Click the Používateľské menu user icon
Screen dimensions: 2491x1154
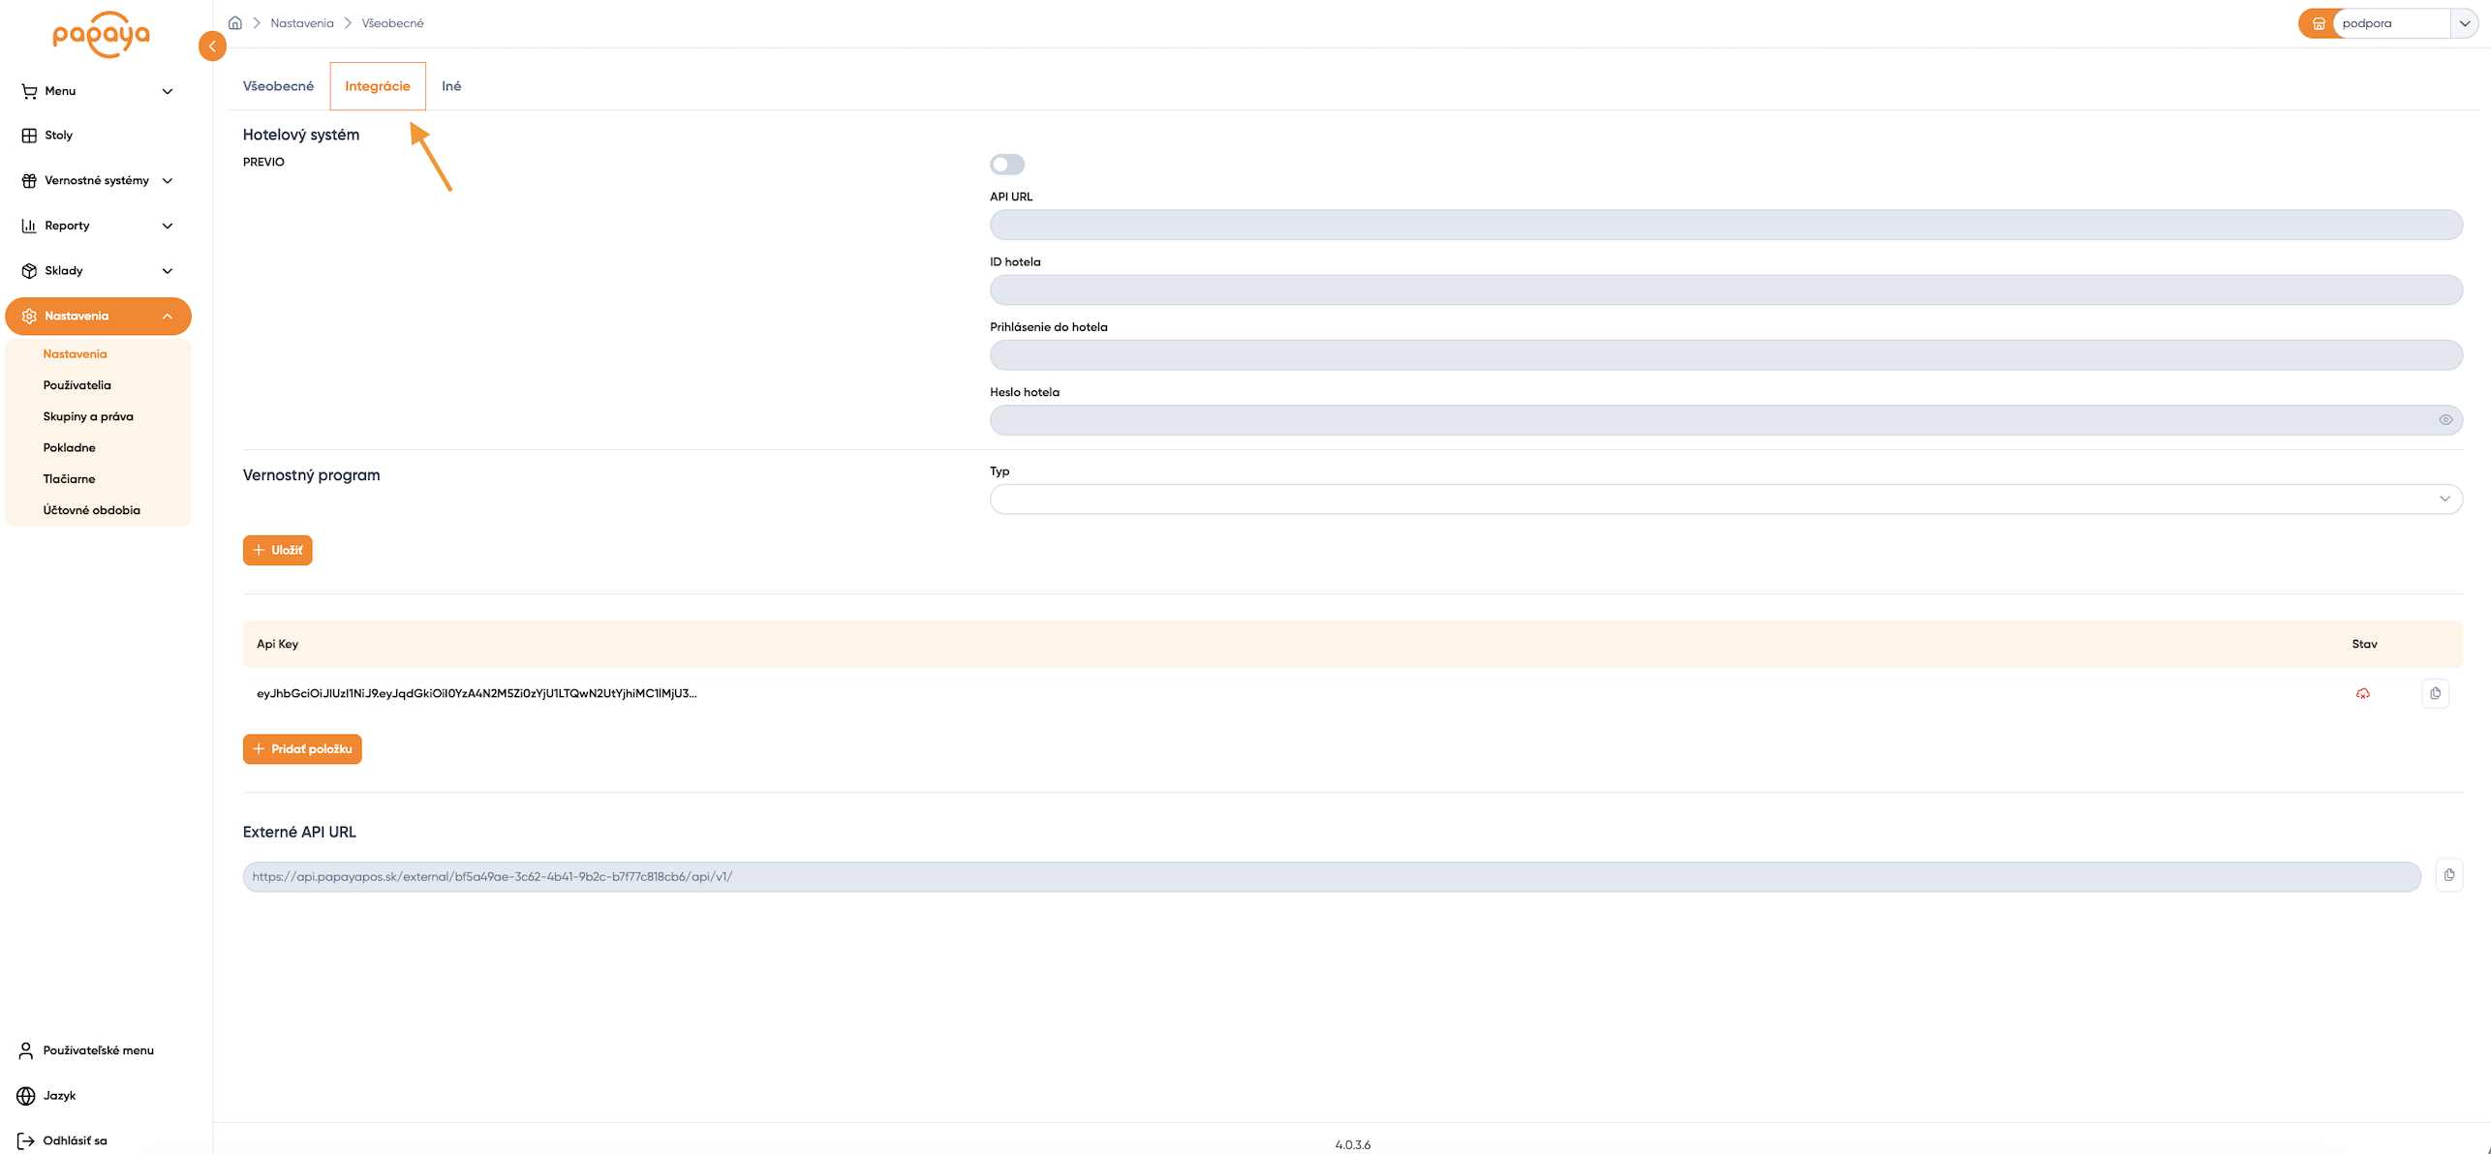(x=26, y=1050)
